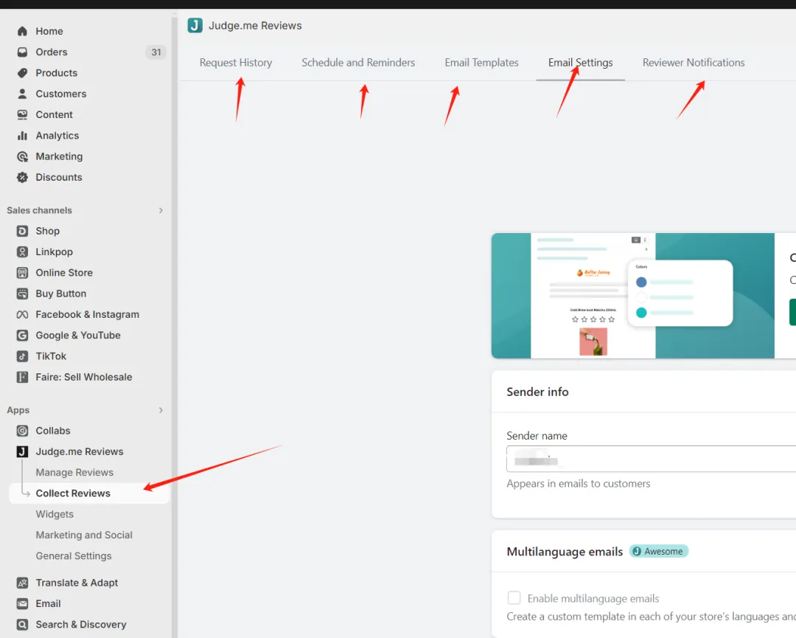Open Translate & Adapt app link

pos(77,583)
